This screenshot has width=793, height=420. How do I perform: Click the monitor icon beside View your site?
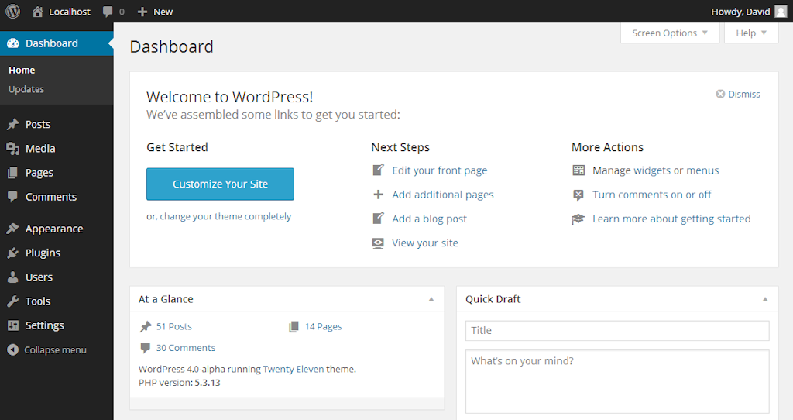378,243
